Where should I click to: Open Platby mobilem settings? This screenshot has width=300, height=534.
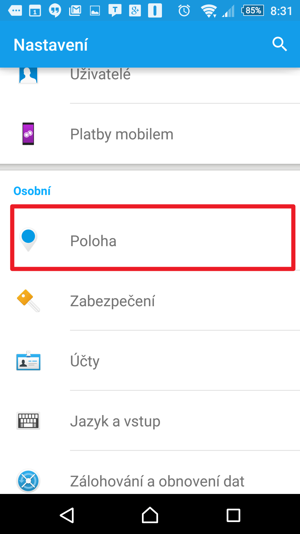point(150,134)
